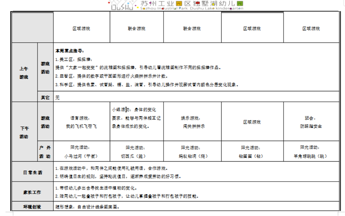This screenshot has width=345, height=216.
Task: Select the 闯关拼拼乐 entertainment game cell
Action: [x=192, y=122]
